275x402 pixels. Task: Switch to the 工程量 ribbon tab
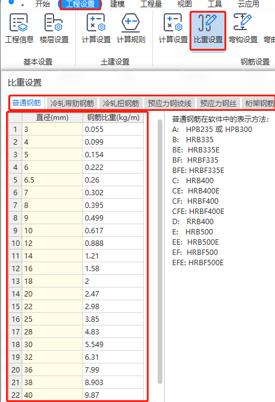tap(151, 4)
